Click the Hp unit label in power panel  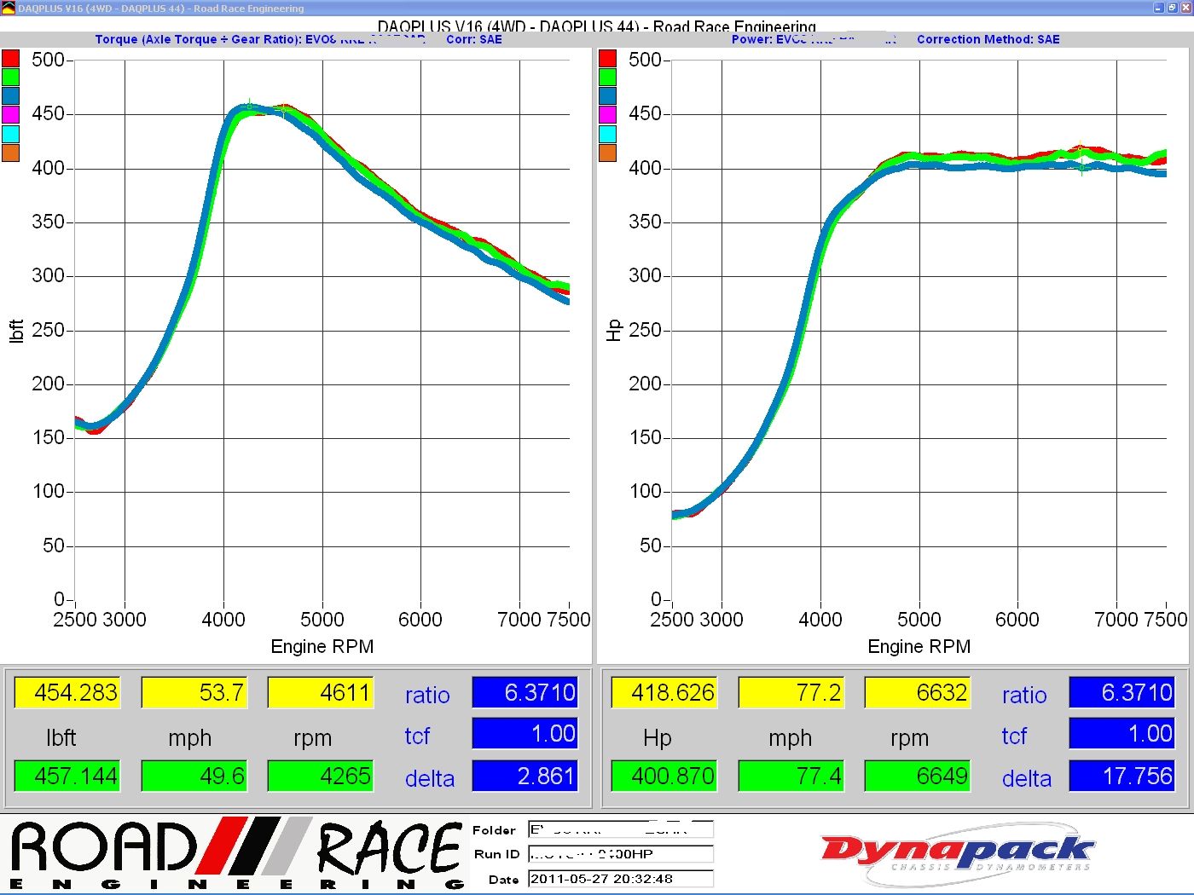[x=658, y=737]
